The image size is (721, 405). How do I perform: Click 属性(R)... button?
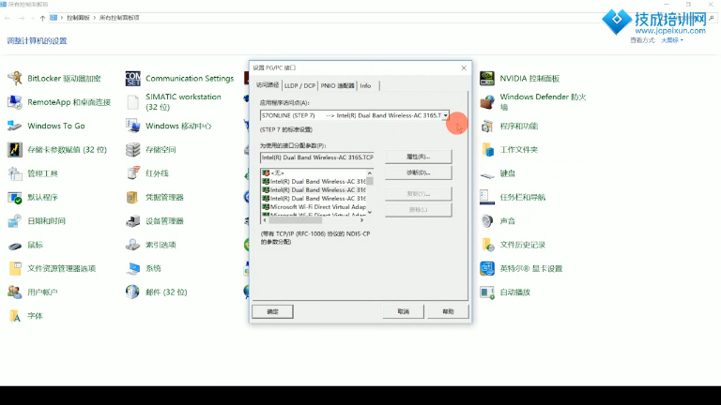pyautogui.click(x=418, y=157)
